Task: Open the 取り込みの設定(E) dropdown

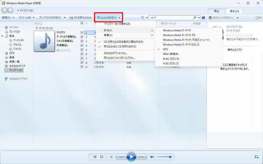Action: click(108, 18)
